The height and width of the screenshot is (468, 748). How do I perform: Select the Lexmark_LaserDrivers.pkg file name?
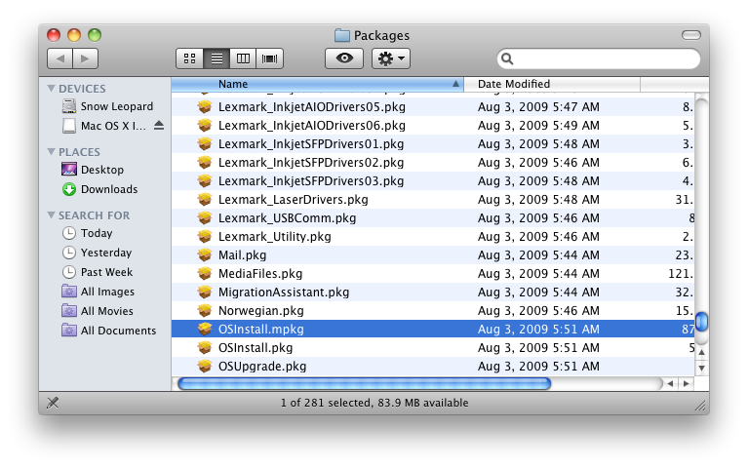pyautogui.click(x=294, y=200)
